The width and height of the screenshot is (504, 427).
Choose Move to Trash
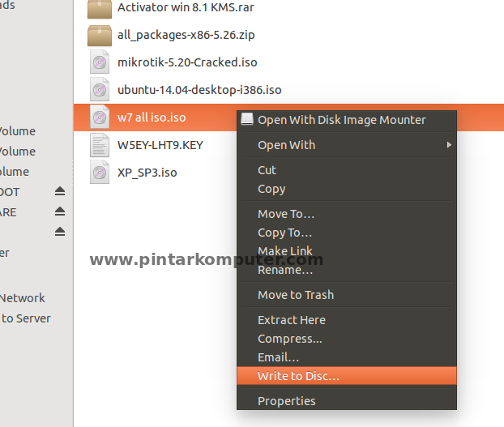[347, 295]
